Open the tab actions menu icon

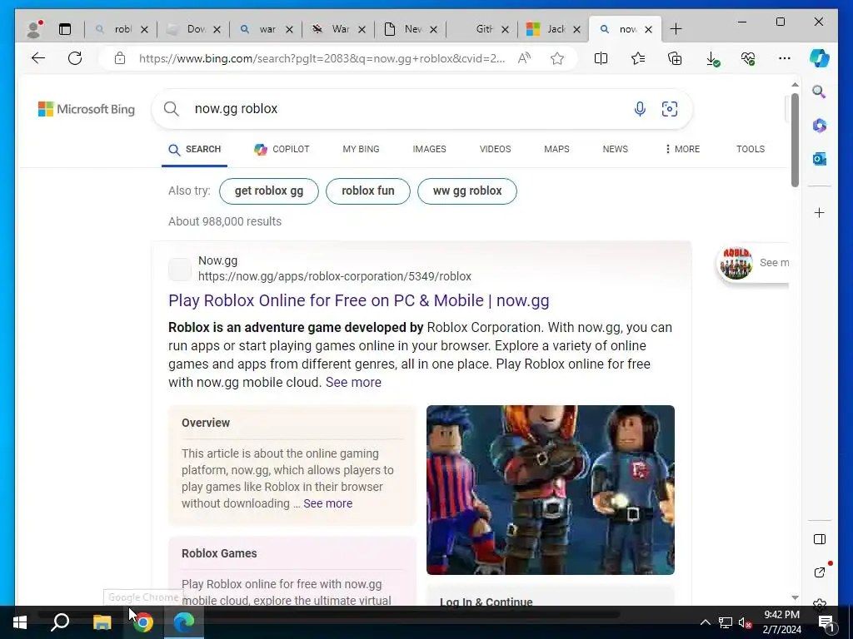tap(65, 29)
